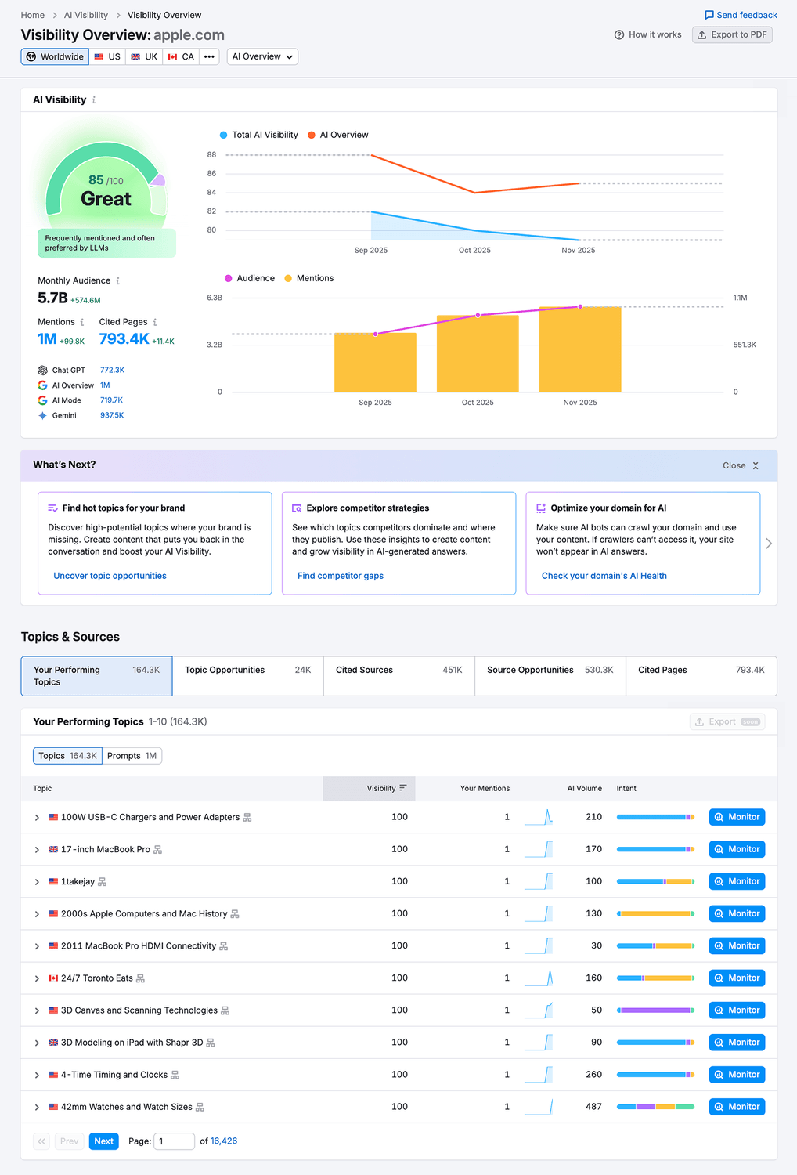797x1175 pixels.
Task: Expand the 17-inch MacBook Pro row
Action: [x=37, y=849]
